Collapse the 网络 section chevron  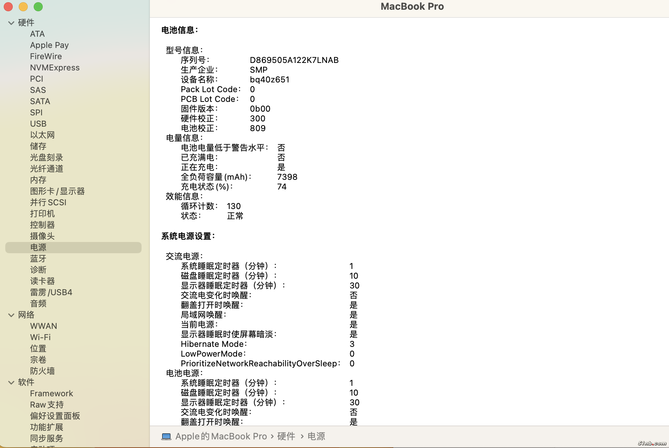tap(11, 315)
